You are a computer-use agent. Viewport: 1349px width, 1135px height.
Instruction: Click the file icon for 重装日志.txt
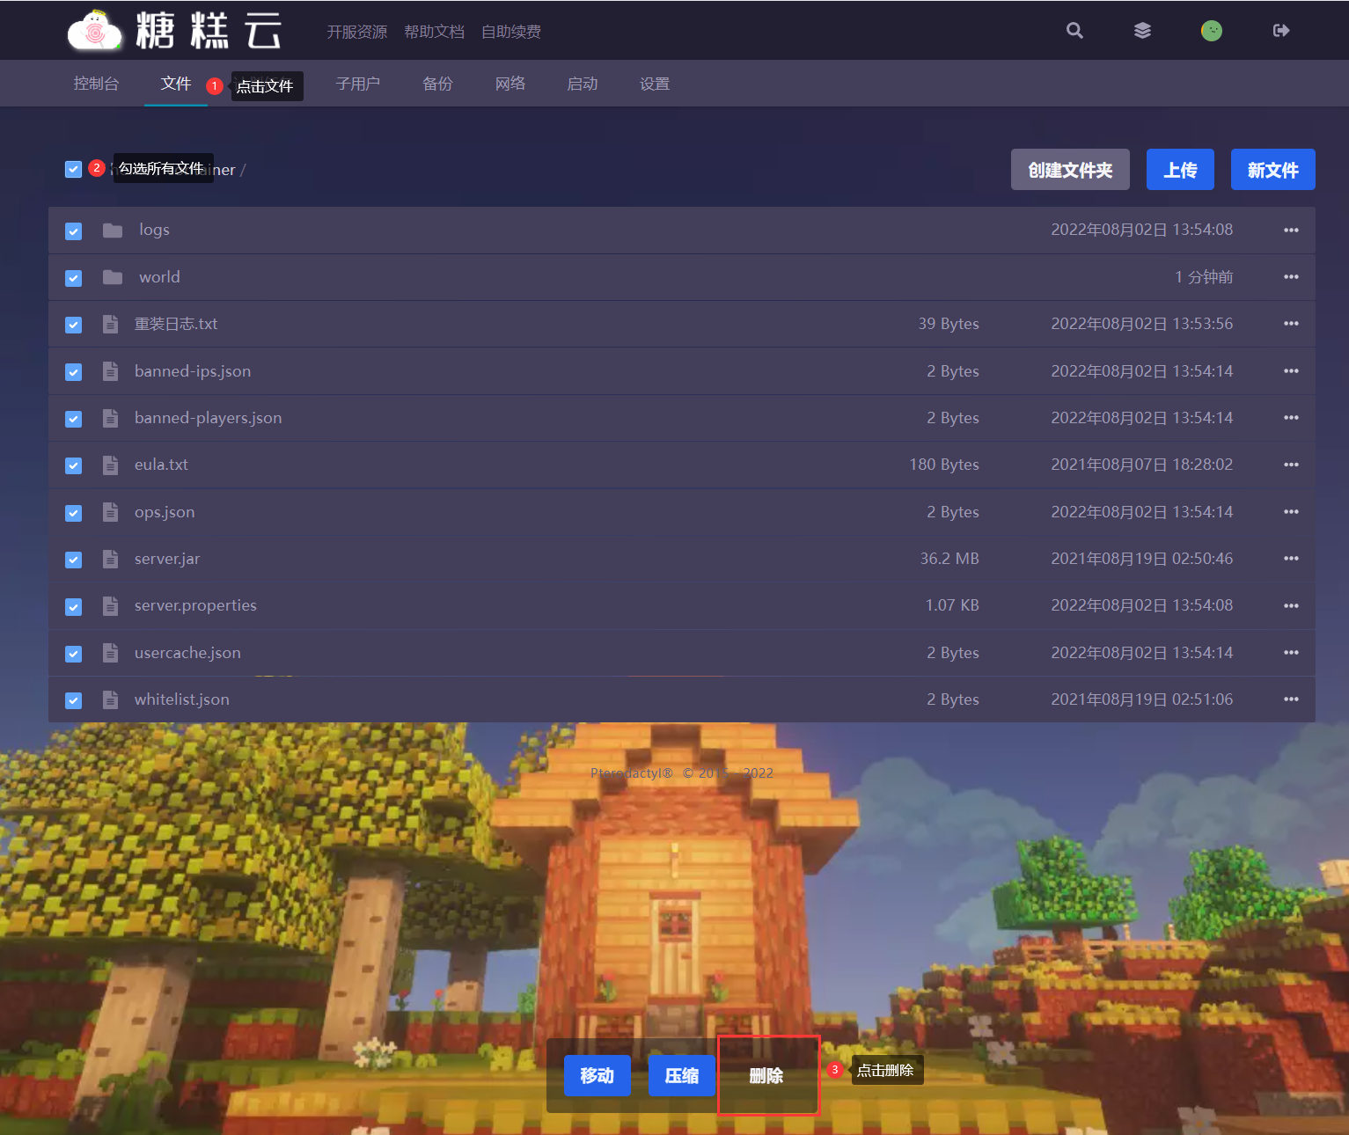(x=110, y=324)
